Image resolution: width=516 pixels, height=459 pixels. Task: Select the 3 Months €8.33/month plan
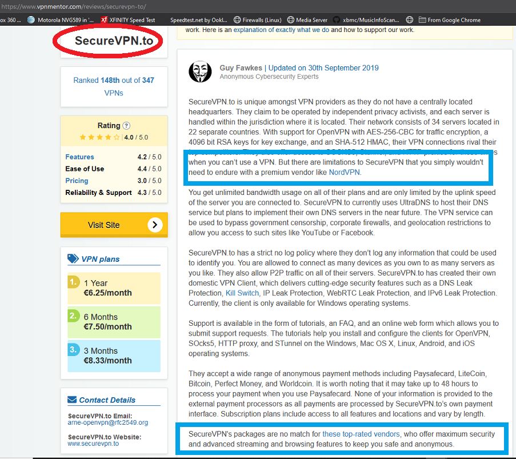click(114, 356)
